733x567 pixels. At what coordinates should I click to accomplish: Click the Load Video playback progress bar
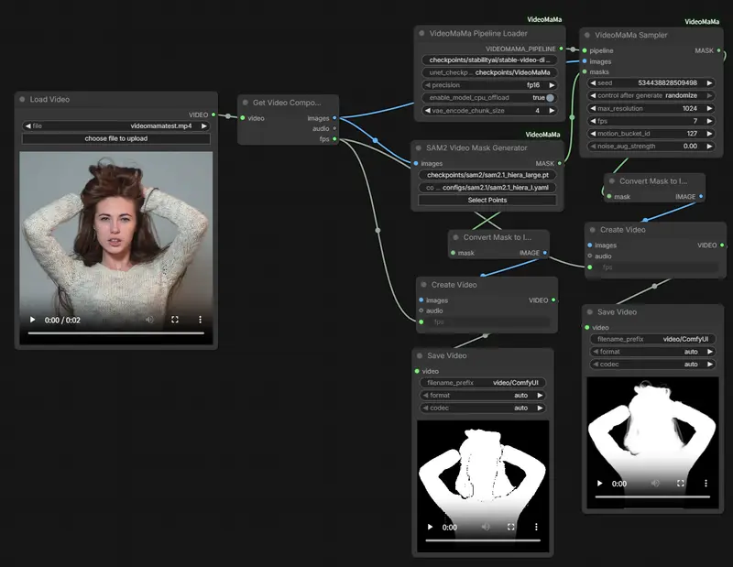(116, 333)
